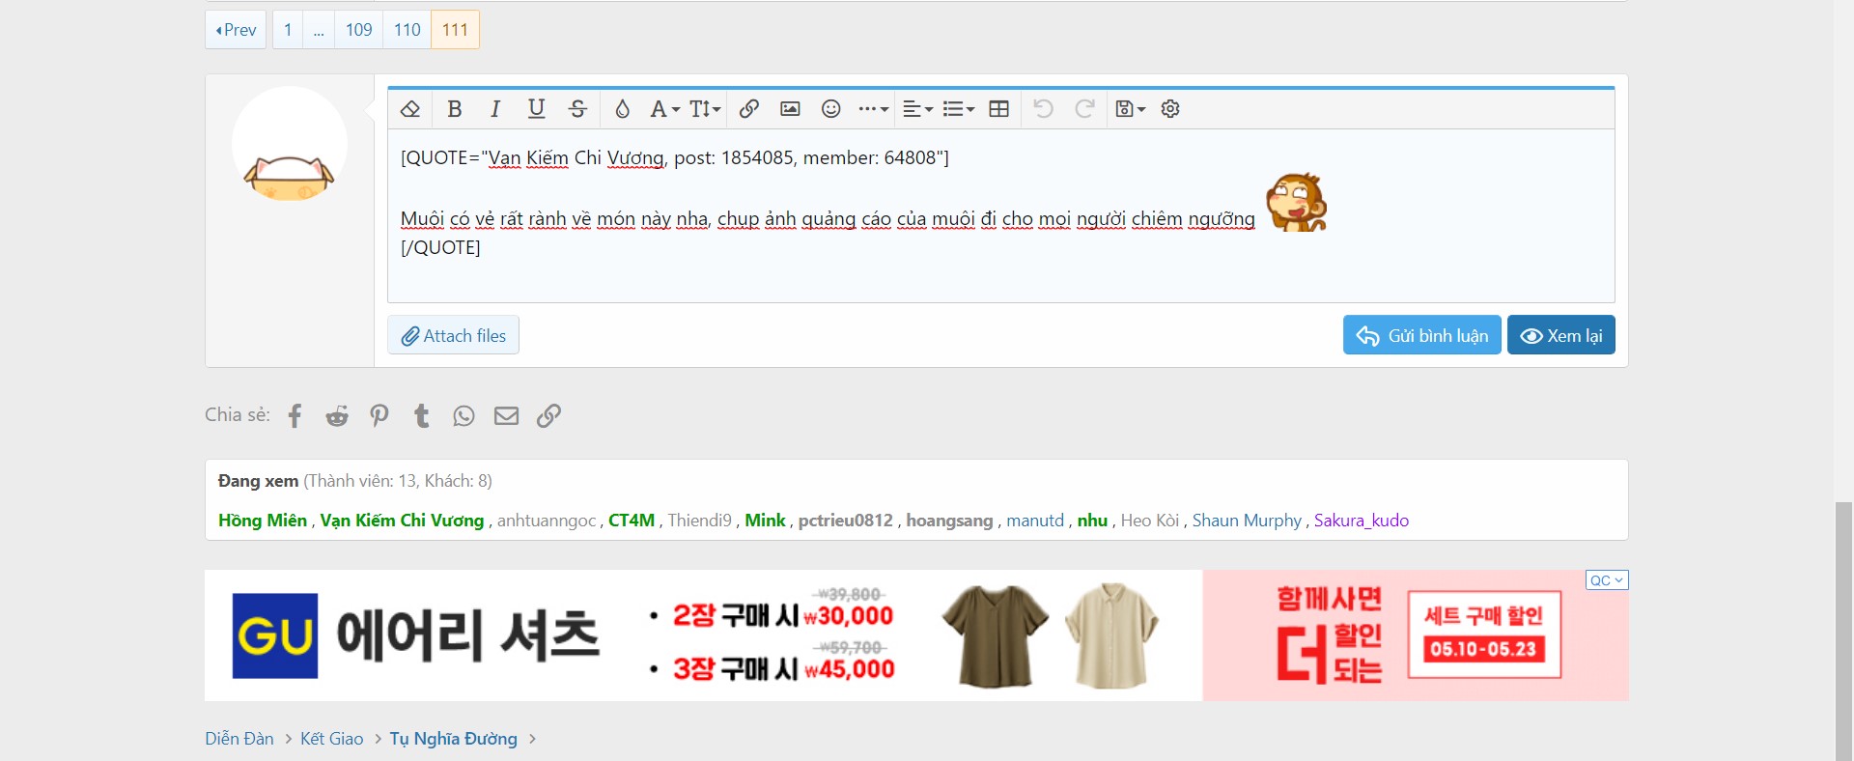The height and width of the screenshot is (761, 1854).
Task: Expand the list options dropdown
Action: coord(958,109)
